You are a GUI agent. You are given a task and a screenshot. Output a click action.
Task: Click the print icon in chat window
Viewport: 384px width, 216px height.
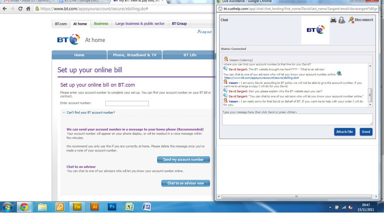tap(333, 20)
